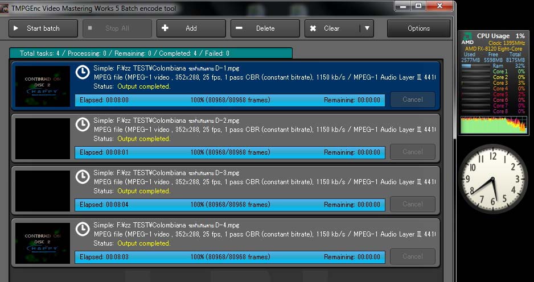Click the progress bar with Elapsed 00:08:03

pos(230,257)
